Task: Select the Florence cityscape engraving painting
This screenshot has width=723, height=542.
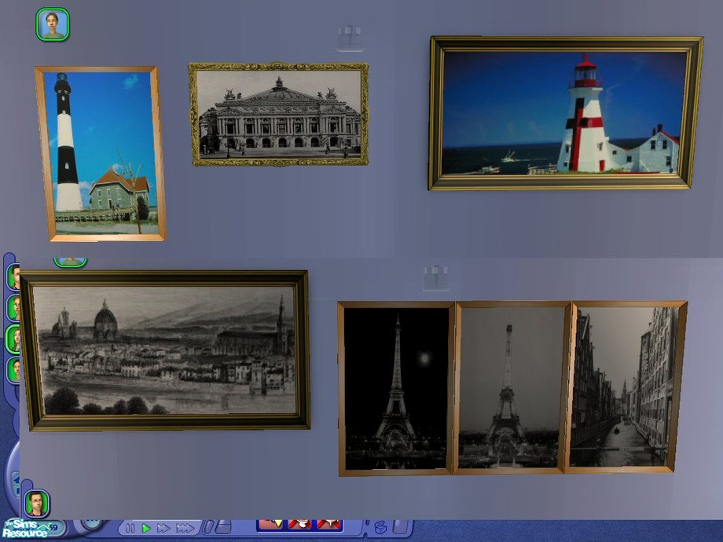Action: 165,350
